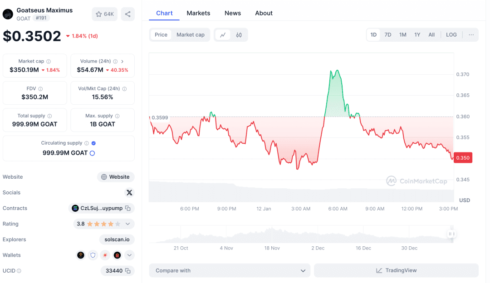This screenshot has height=283, width=490.
Task: Select the red starburst wallet icon
Action: coord(105,255)
